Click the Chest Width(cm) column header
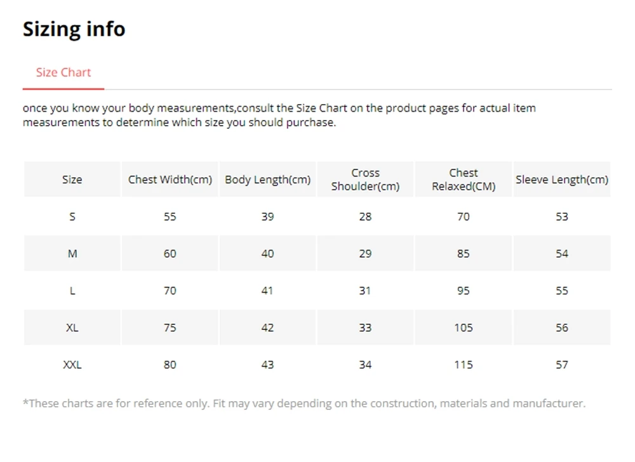Screen dimensions: 635x462 coord(170,179)
